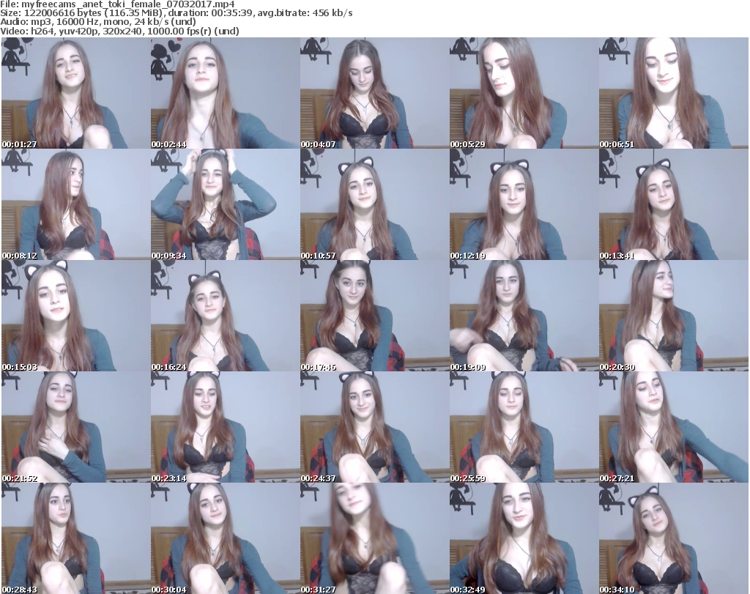Click the frame labeled 00:32:49
Screen dimensions: 750x594
point(524,538)
